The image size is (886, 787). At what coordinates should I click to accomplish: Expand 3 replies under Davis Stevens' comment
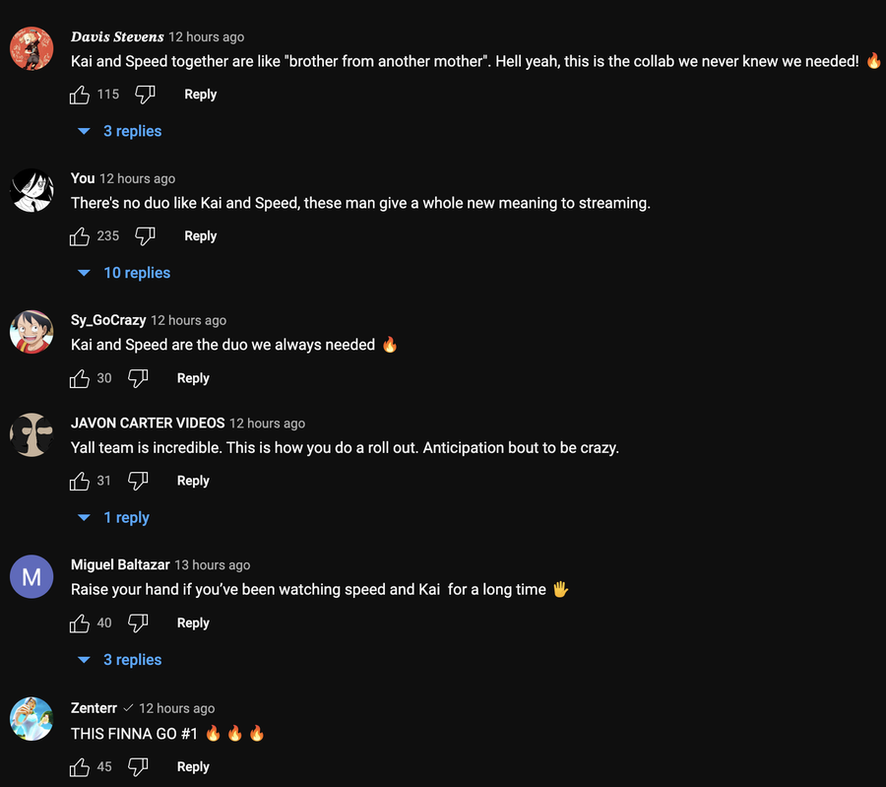tap(120, 131)
